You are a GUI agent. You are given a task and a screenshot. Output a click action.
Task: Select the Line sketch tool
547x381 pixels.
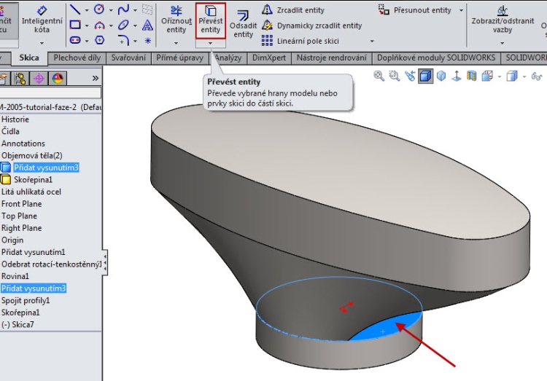tap(75, 9)
